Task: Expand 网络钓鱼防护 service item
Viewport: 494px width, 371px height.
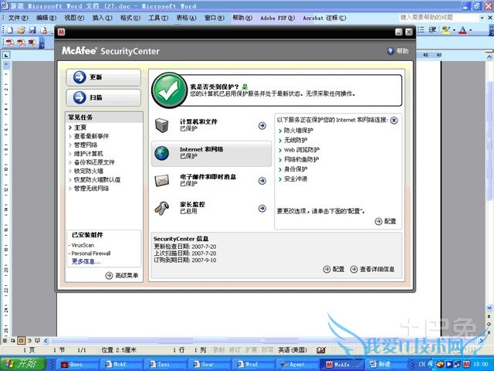Action: pyautogui.click(x=299, y=160)
